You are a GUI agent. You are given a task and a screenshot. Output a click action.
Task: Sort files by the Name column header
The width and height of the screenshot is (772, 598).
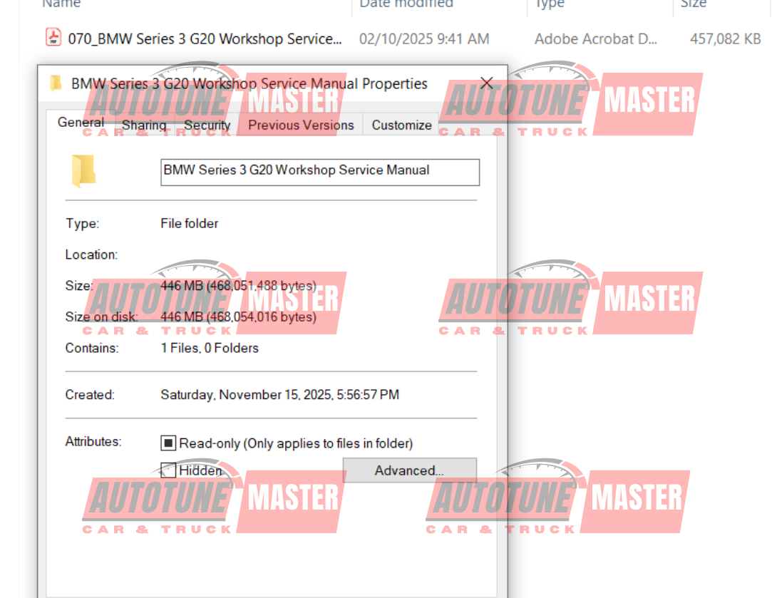click(60, 4)
